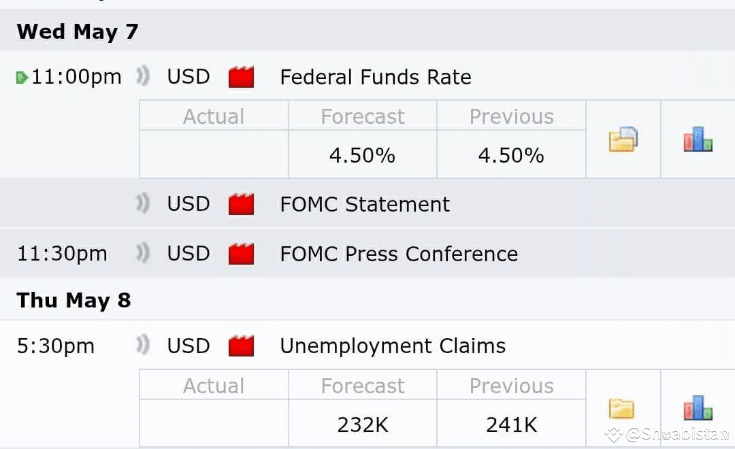
Task: Open the Unemployment Claims detail folder icon
Action: pos(621,408)
